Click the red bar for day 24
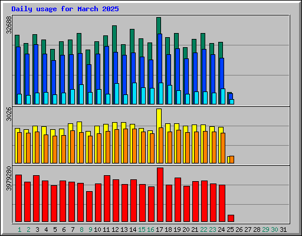Image resolution: width=302 pixels, height=236 pixels. point(222,204)
